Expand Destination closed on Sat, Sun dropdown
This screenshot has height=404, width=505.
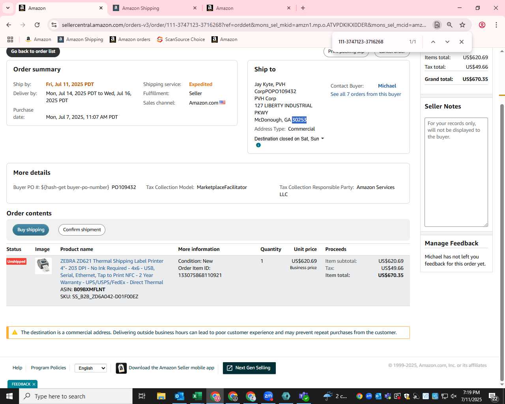(x=289, y=139)
